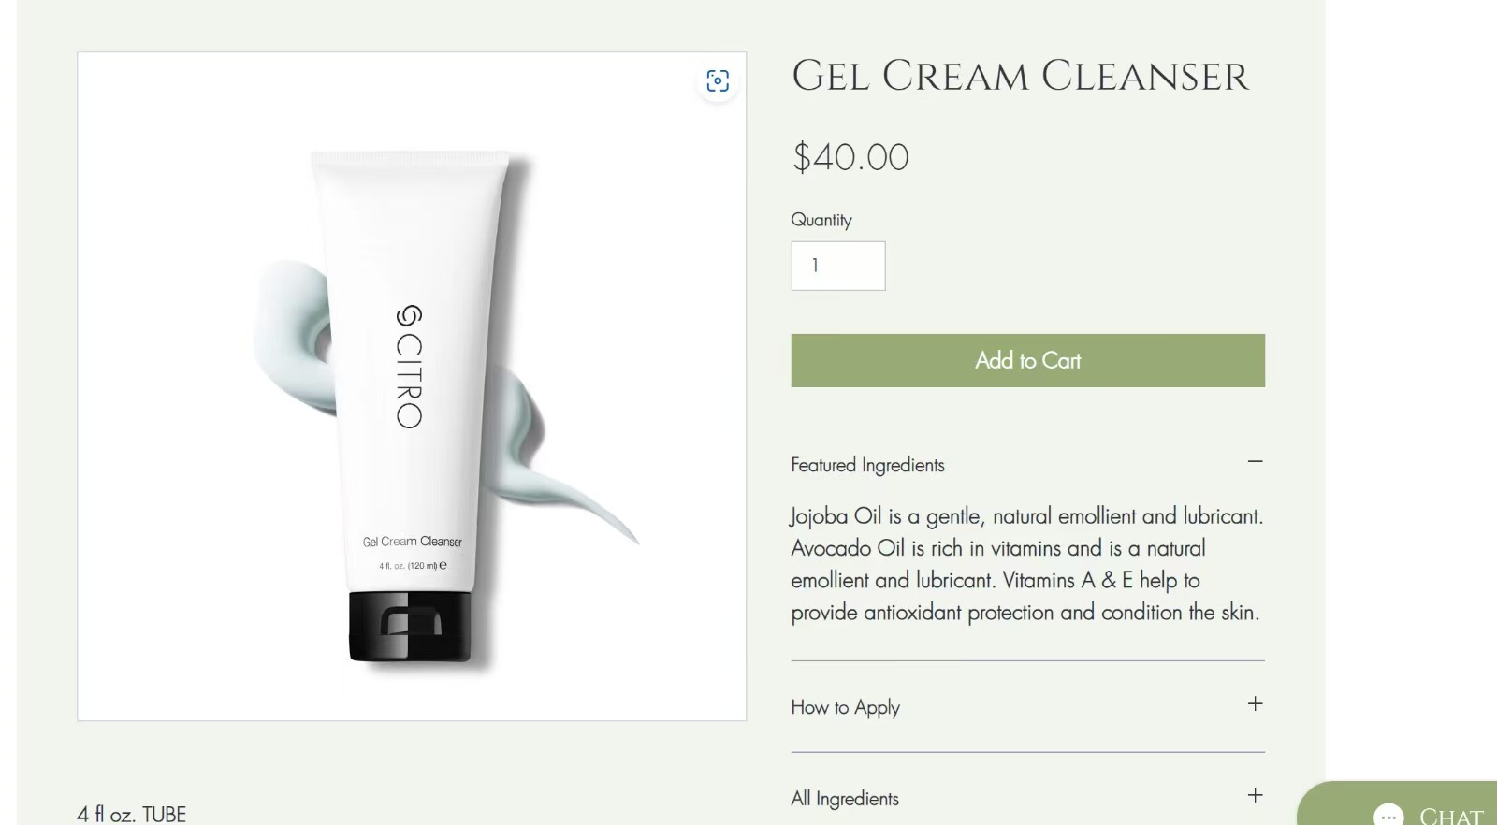Screen dimensions: 1497x825
Task: Expand the All Ingredients section label
Action: [x=845, y=799]
